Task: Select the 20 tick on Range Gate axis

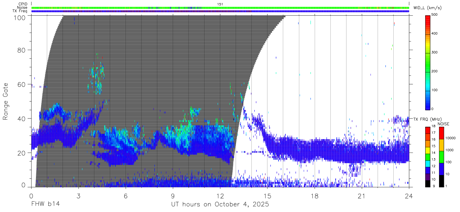Action: pos(22,153)
